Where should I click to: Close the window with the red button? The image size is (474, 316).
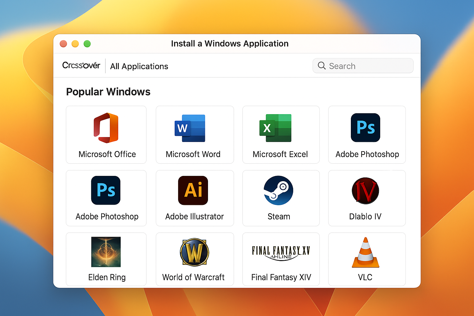click(x=64, y=44)
